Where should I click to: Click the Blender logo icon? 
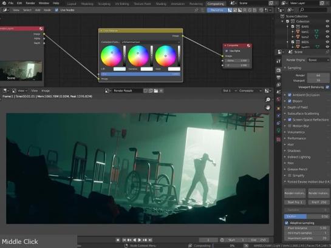click(4, 3)
